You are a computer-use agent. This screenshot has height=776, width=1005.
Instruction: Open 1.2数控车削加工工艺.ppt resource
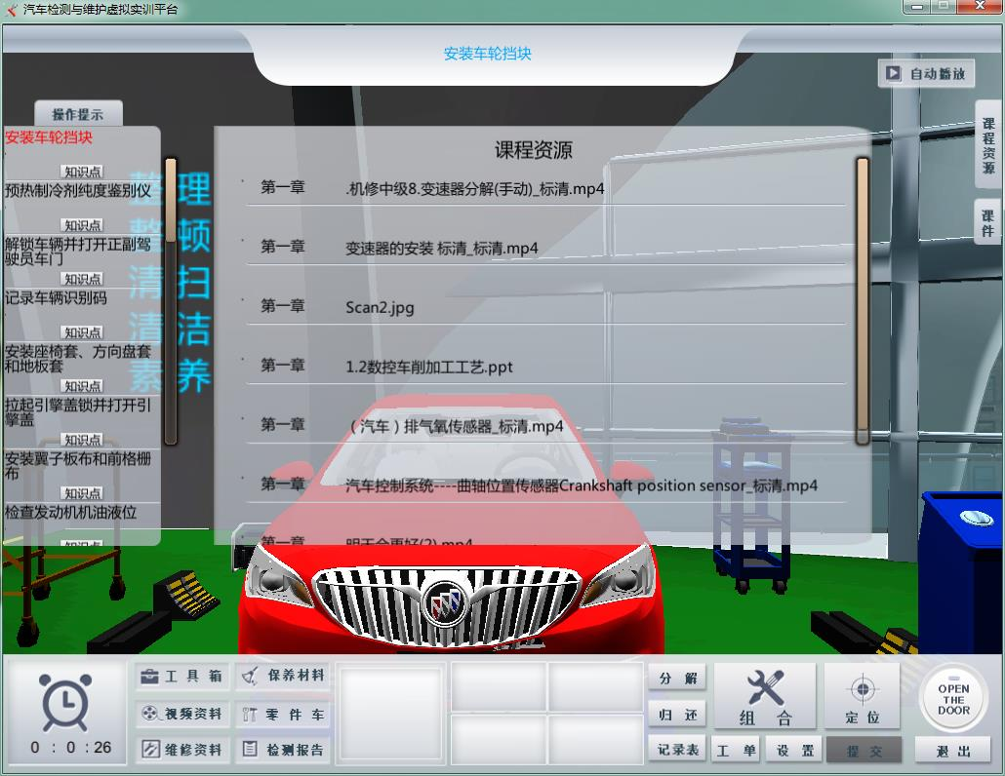pos(428,368)
